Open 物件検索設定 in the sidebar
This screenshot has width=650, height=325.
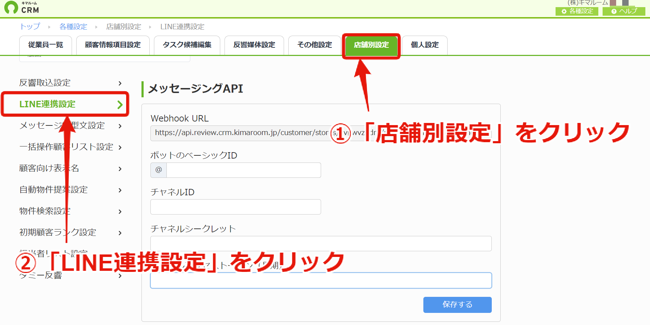pyautogui.click(x=71, y=211)
